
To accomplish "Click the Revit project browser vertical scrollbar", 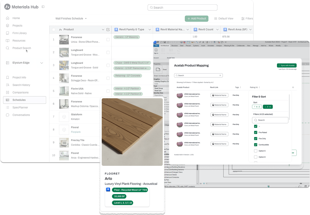I will tap(198, 167).
